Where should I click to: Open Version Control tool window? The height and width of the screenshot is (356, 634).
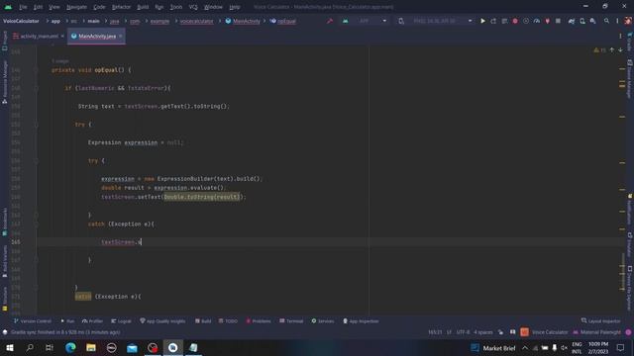[33, 321]
